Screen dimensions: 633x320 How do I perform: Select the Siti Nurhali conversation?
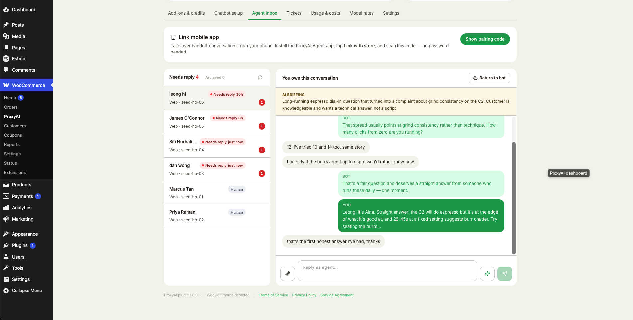click(217, 146)
